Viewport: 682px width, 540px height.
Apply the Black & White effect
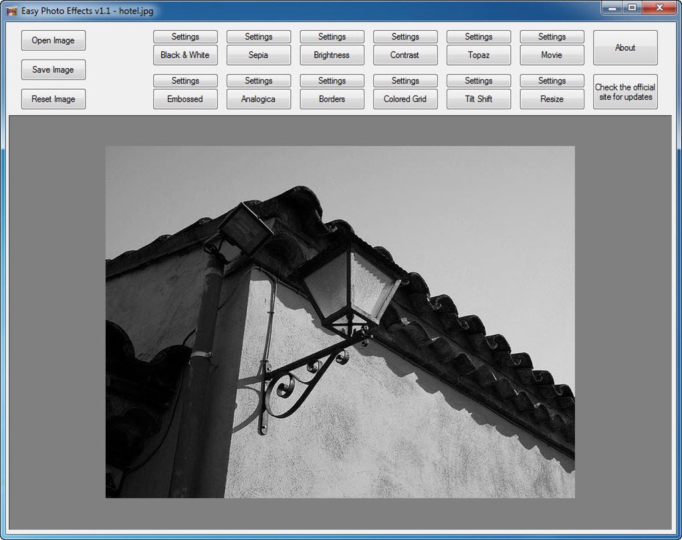pyautogui.click(x=185, y=56)
